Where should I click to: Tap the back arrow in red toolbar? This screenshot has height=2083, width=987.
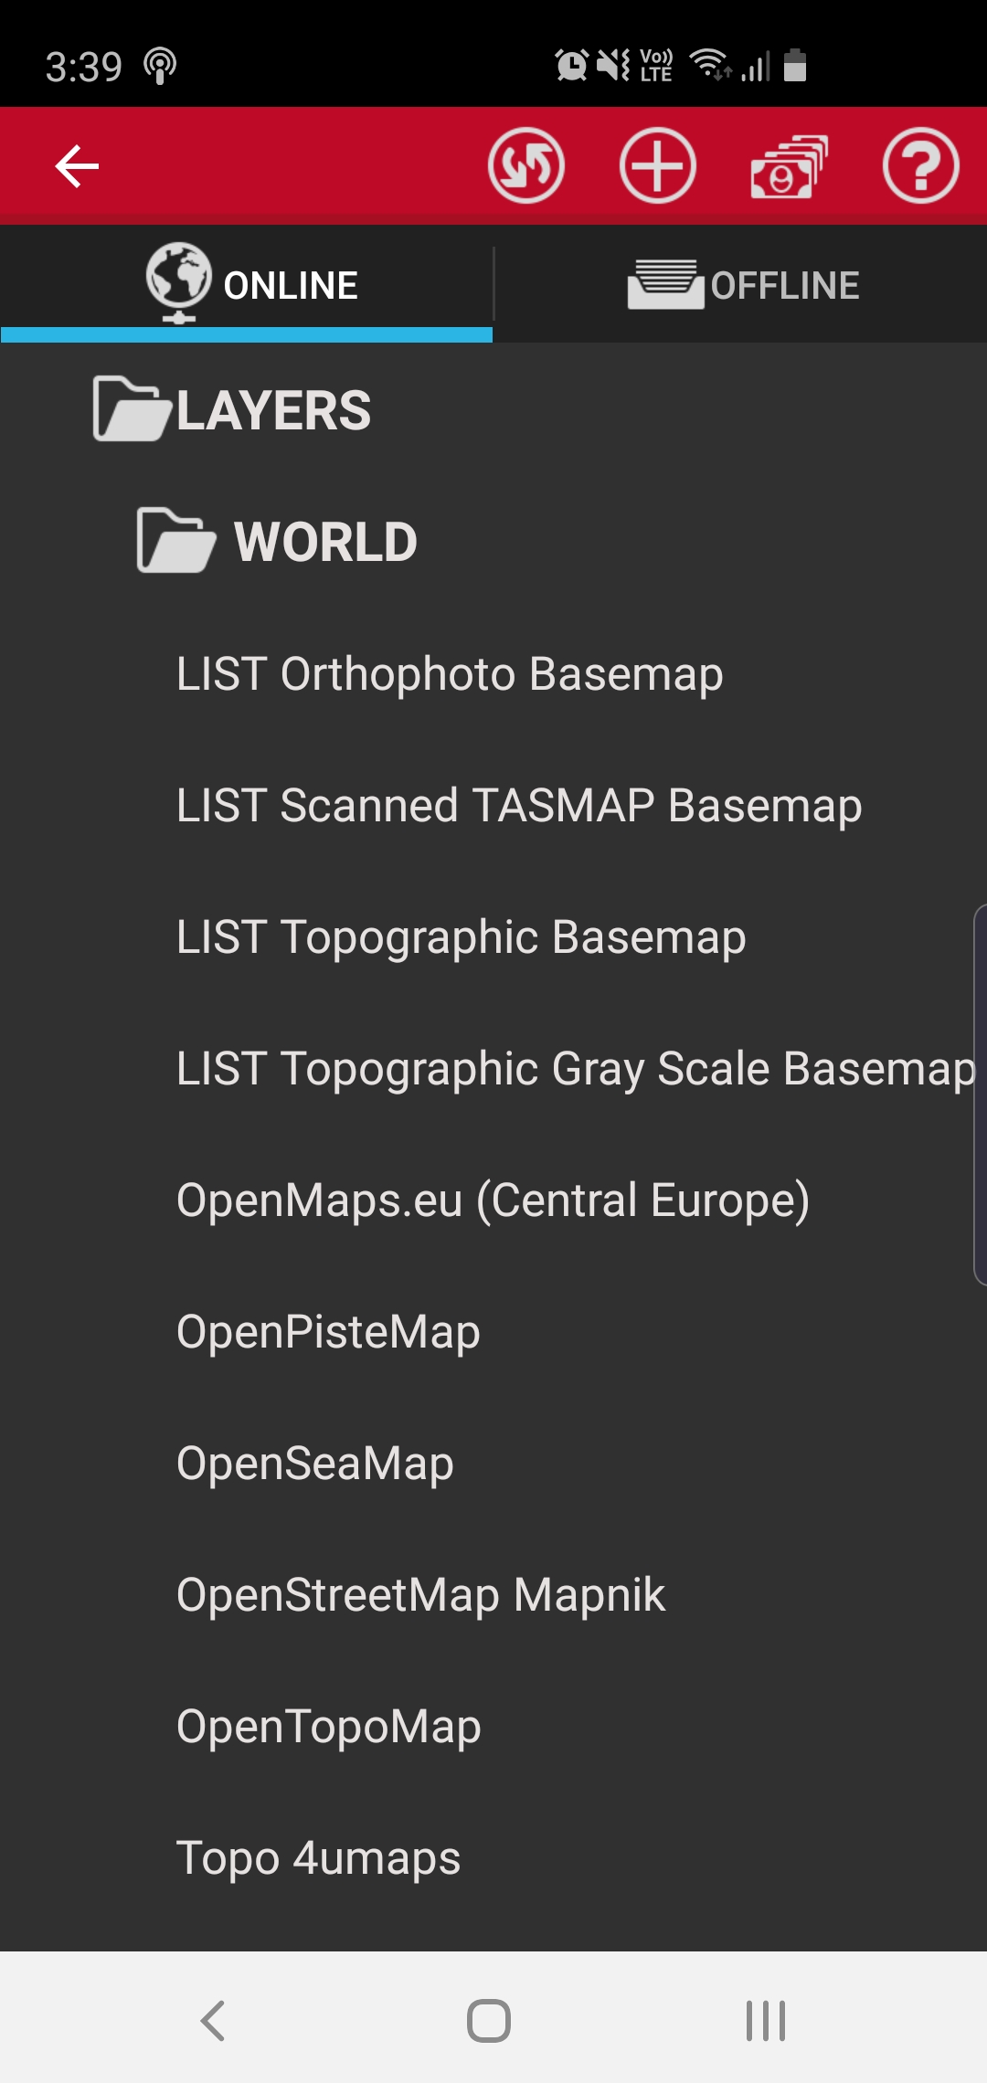77,166
